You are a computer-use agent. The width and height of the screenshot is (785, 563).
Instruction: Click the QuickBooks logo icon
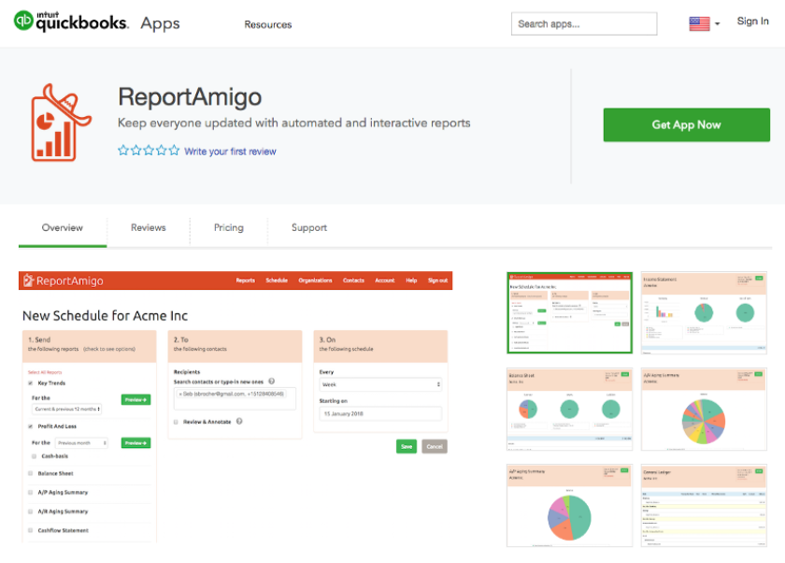23,21
